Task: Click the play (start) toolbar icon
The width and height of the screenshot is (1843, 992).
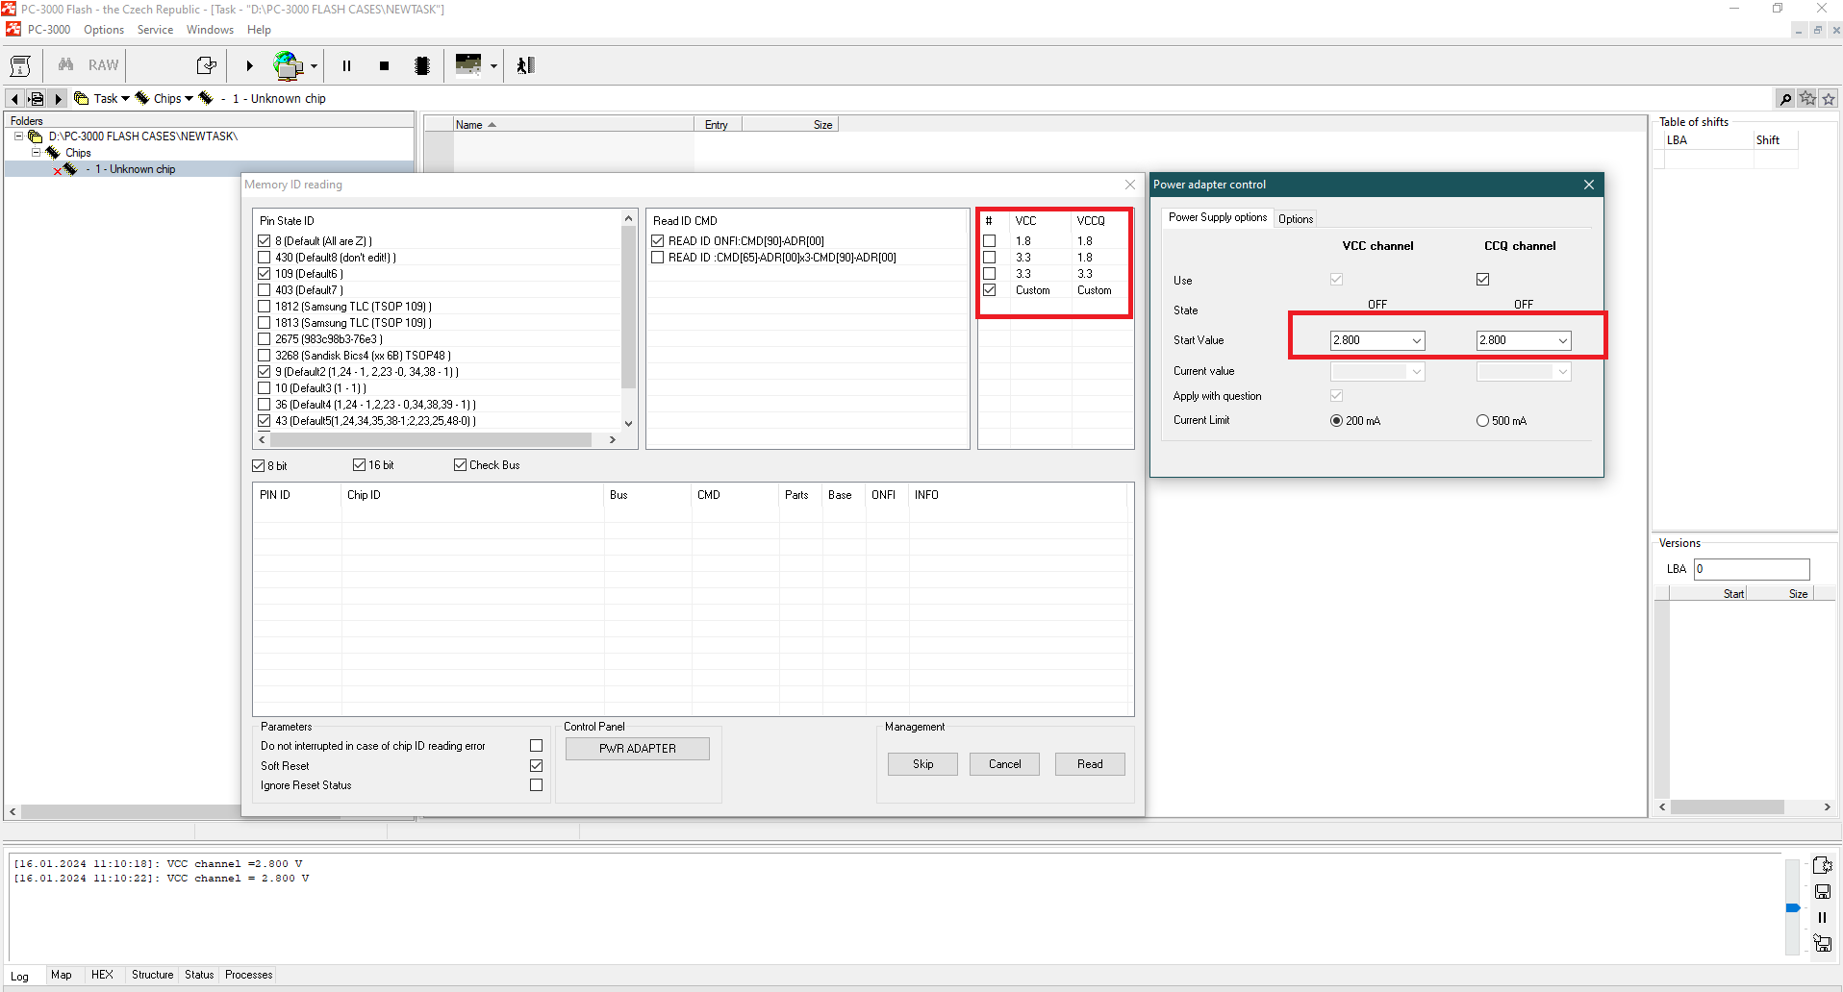Action: click(x=249, y=66)
